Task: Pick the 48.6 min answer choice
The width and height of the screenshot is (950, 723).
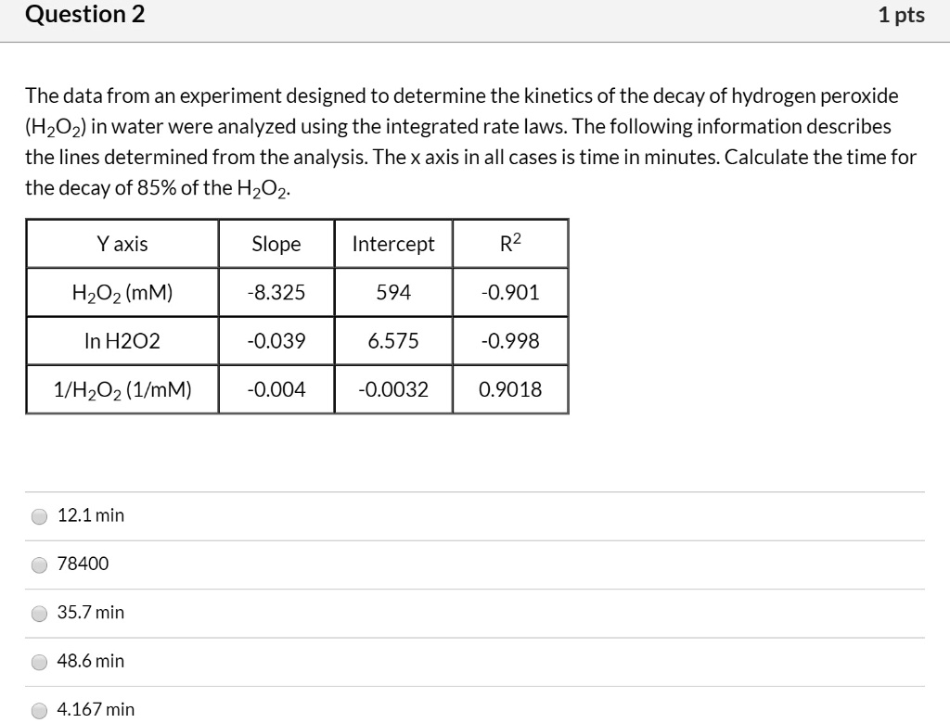Action: (x=39, y=662)
